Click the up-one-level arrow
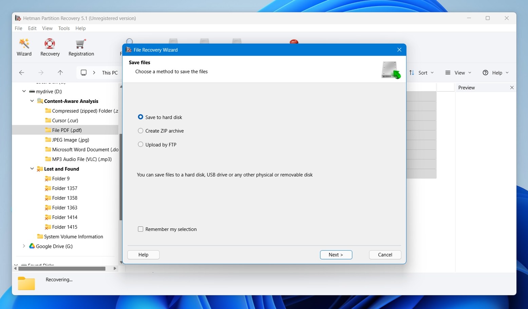The width and height of the screenshot is (528, 309). 60,72
